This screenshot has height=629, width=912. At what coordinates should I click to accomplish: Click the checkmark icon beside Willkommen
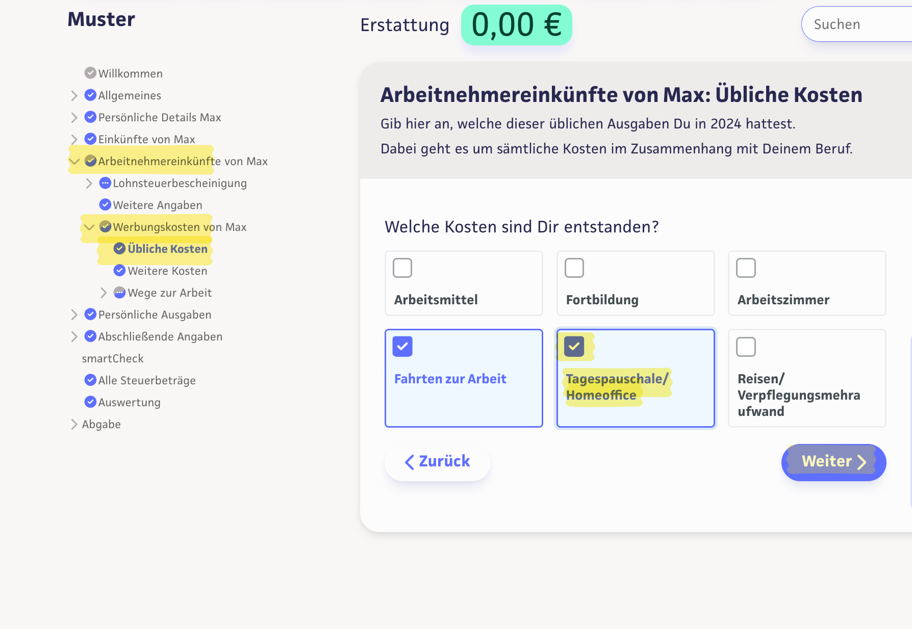(90, 73)
